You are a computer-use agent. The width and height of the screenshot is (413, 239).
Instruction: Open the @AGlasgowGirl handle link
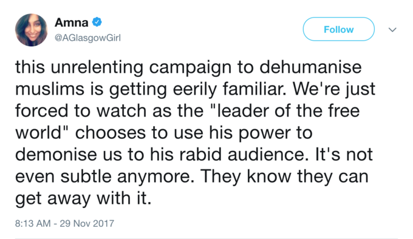click(x=87, y=38)
